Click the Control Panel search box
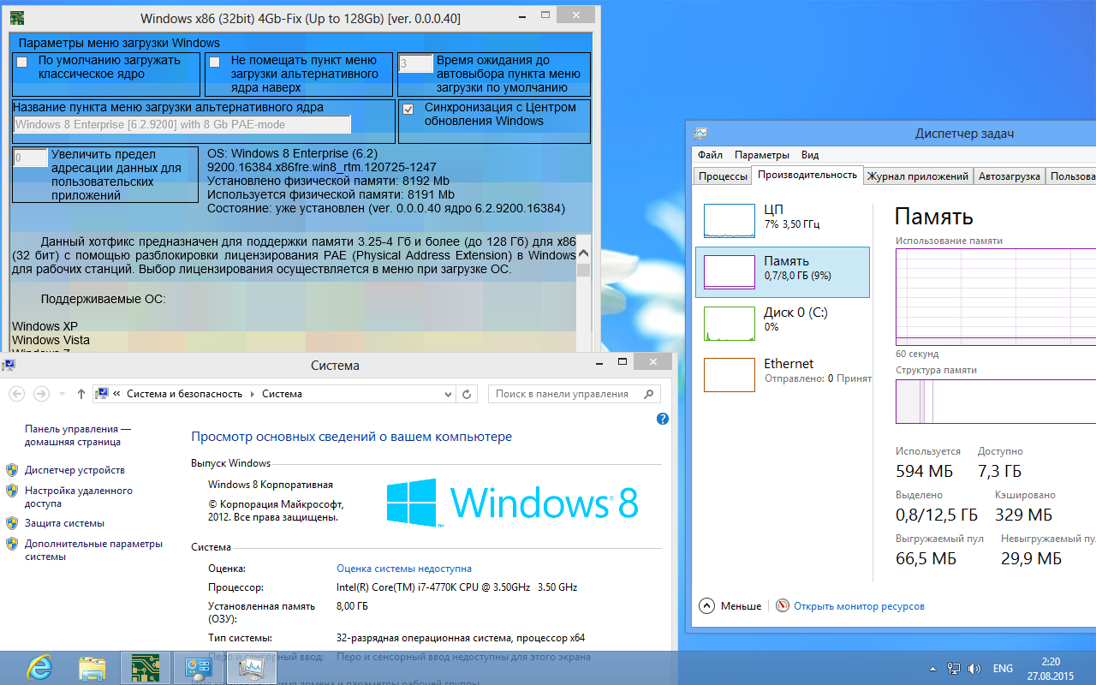The height and width of the screenshot is (685, 1096). (574, 394)
